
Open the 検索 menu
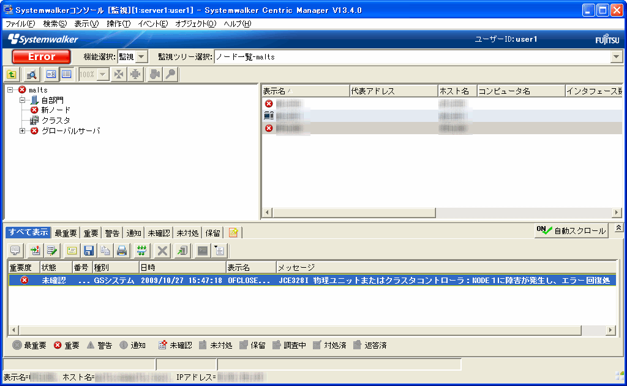coord(54,24)
